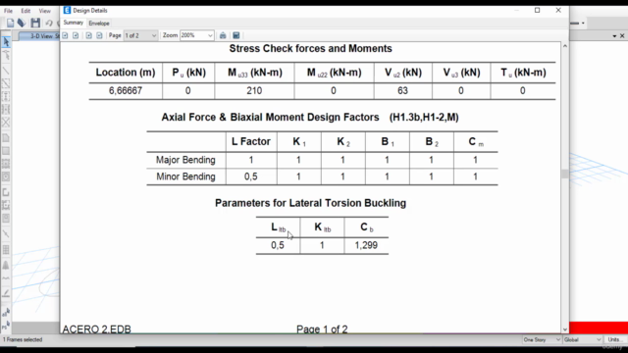The width and height of the screenshot is (628, 353).
Task: Open the File menu
Action: pos(9,11)
